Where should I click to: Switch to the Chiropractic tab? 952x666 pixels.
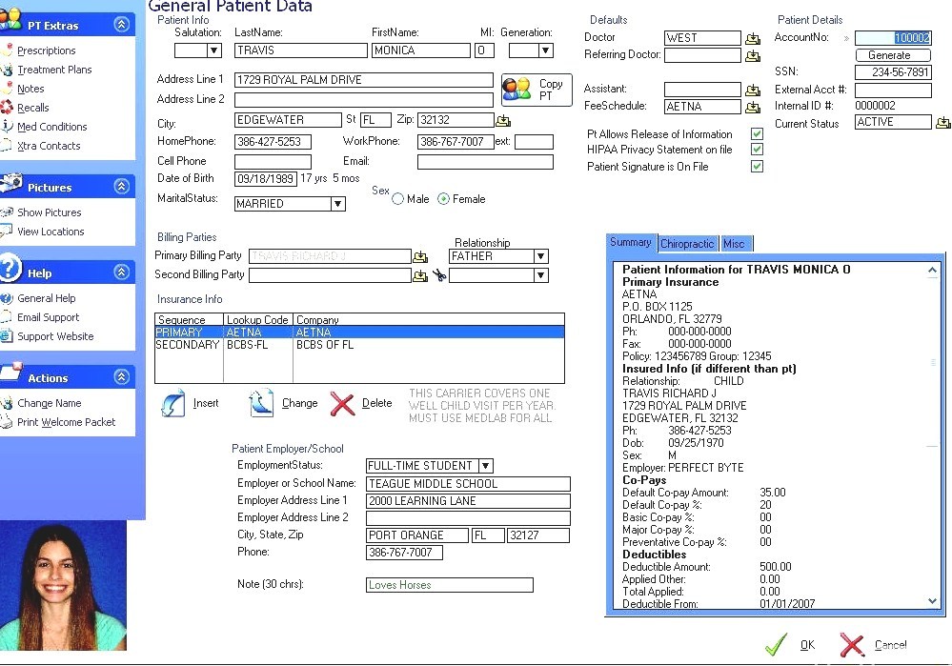coord(687,244)
